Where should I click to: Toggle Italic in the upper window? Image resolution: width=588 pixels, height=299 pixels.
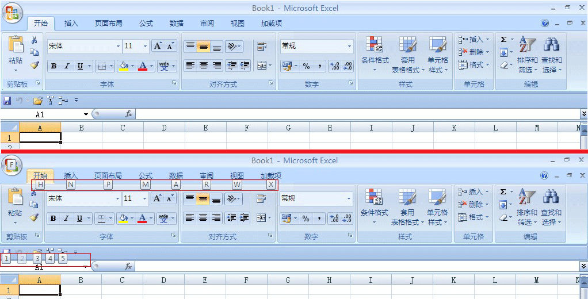[x=67, y=66]
